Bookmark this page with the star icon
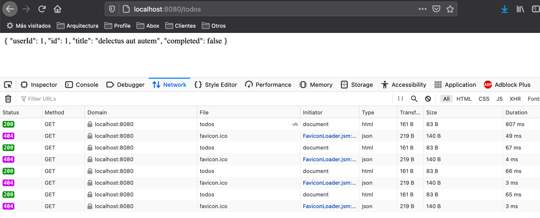The height and width of the screenshot is (218, 540). click(x=450, y=9)
